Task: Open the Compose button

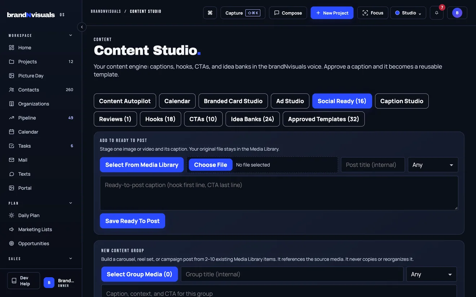Action: (288, 13)
